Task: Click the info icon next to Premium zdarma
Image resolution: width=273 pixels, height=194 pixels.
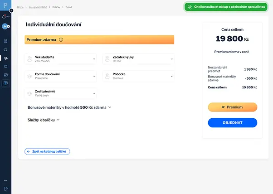Action: [61, 40]
